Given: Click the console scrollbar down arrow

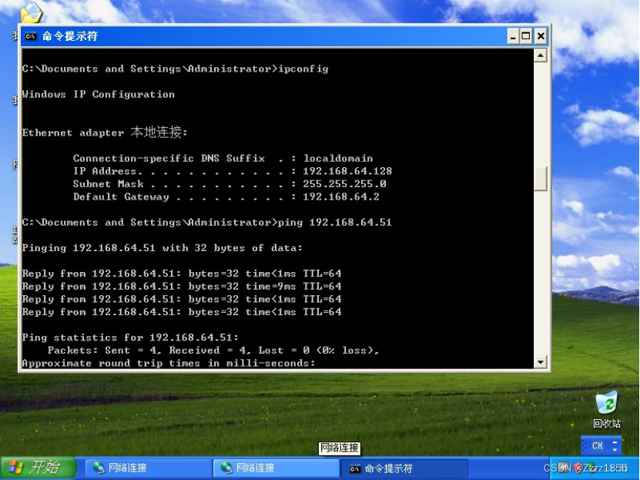Looking at the screenshot, I should point(541,362).
